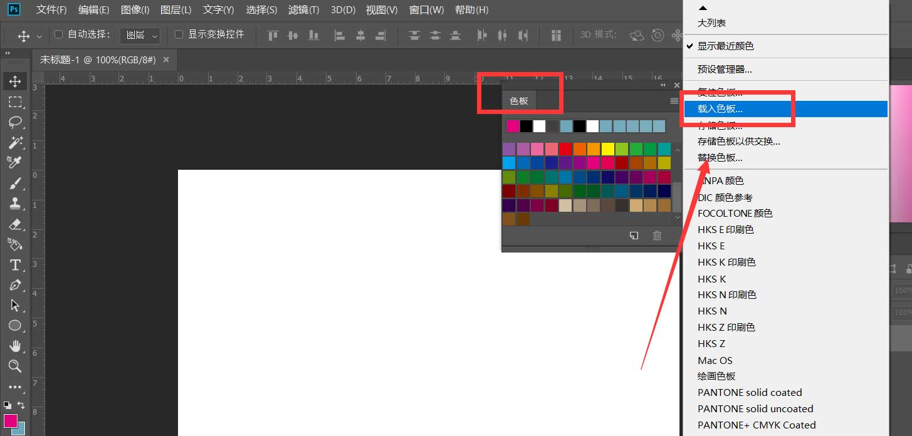Open the 图像(I) menu

click(x=135, y=10)
